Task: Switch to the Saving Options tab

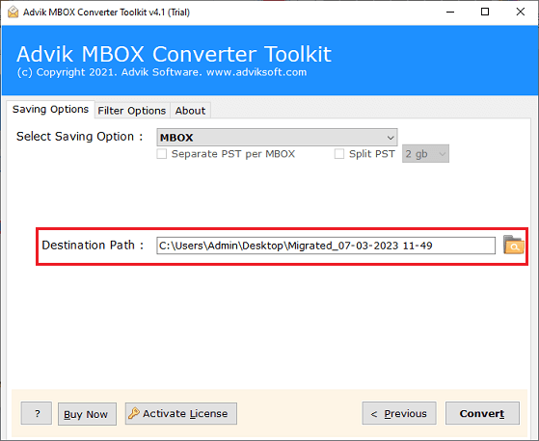Action: click(50, 110)
